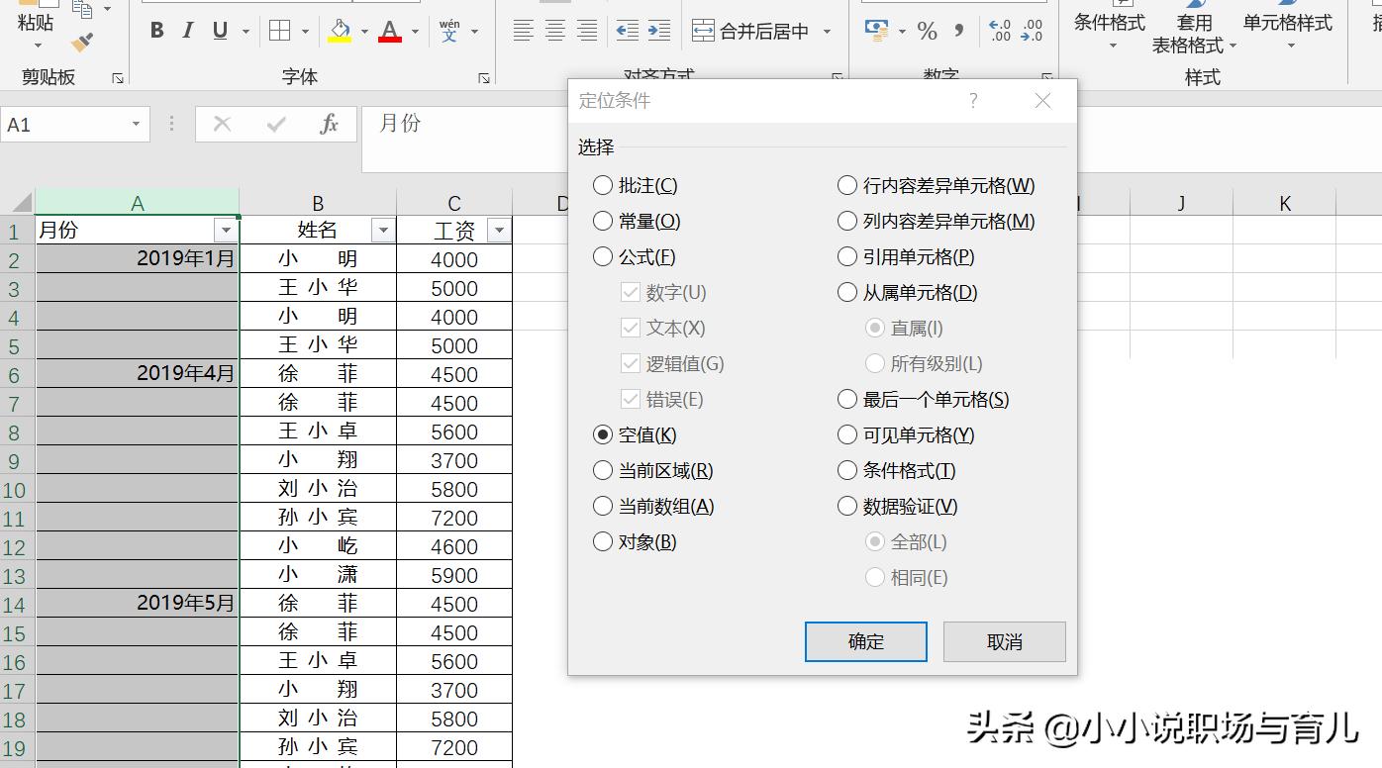Apply bold formatting
This screenshot has width=1382, height=768.
point(155,30)
